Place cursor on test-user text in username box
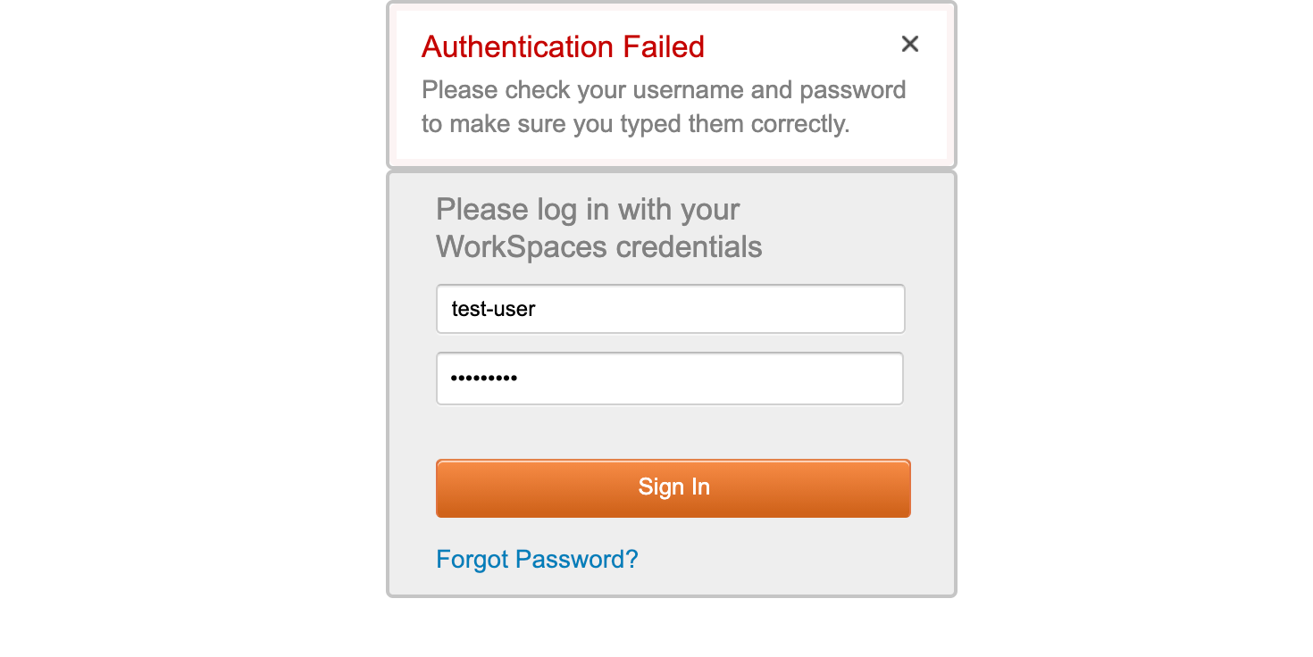Image resolution: width=1313 pixels, height=657 pixels. [x=493, y=310]
